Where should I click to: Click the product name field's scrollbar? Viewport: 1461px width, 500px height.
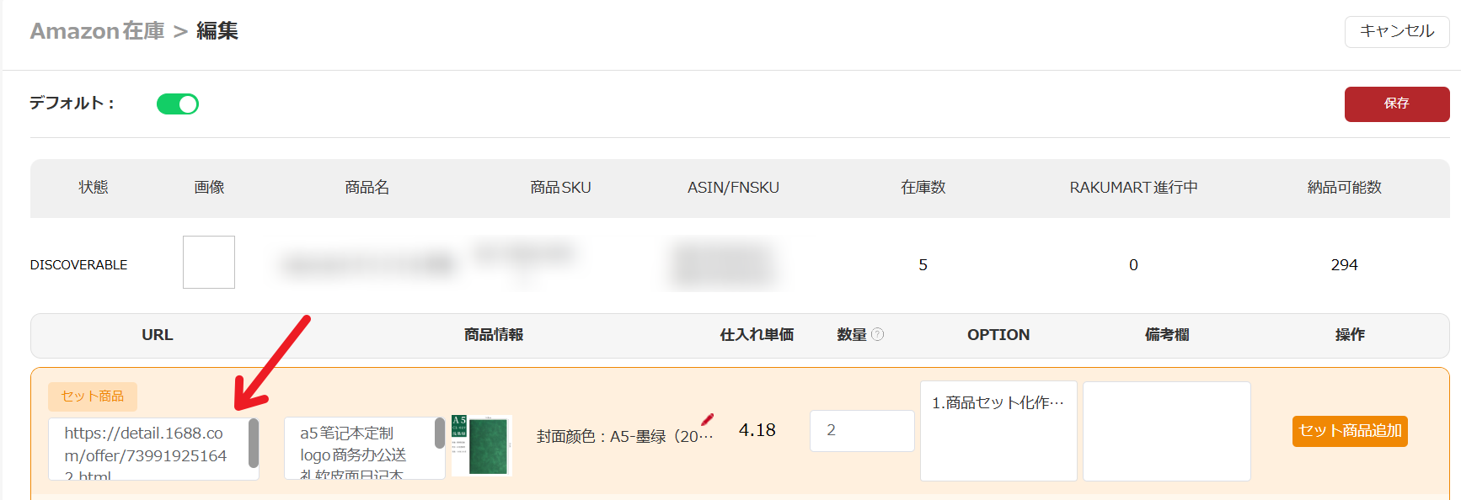(x=440, y=434)
